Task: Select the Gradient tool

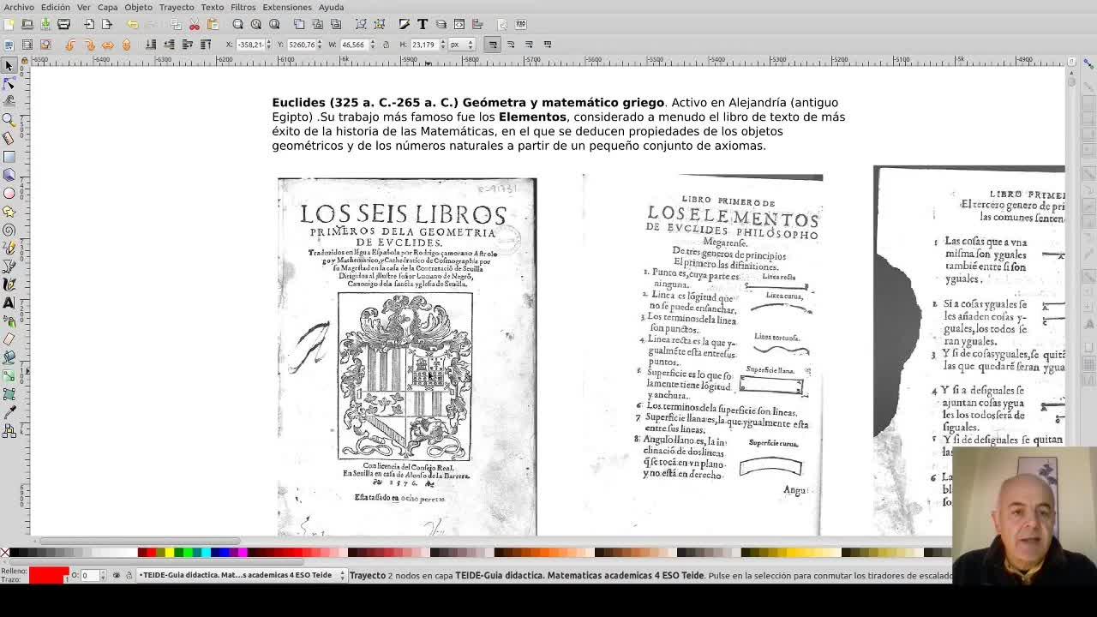Action: coord(9,376)
